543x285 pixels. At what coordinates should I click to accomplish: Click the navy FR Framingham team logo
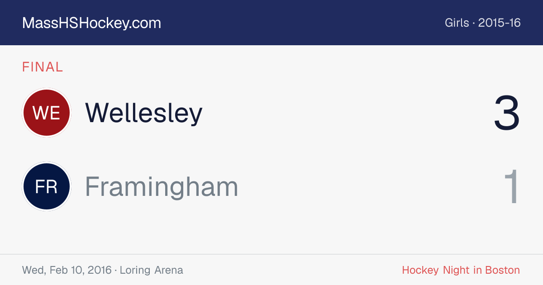click(x=47, y=186)
